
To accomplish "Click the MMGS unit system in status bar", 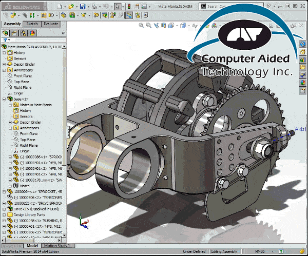I will pos(260,251).
